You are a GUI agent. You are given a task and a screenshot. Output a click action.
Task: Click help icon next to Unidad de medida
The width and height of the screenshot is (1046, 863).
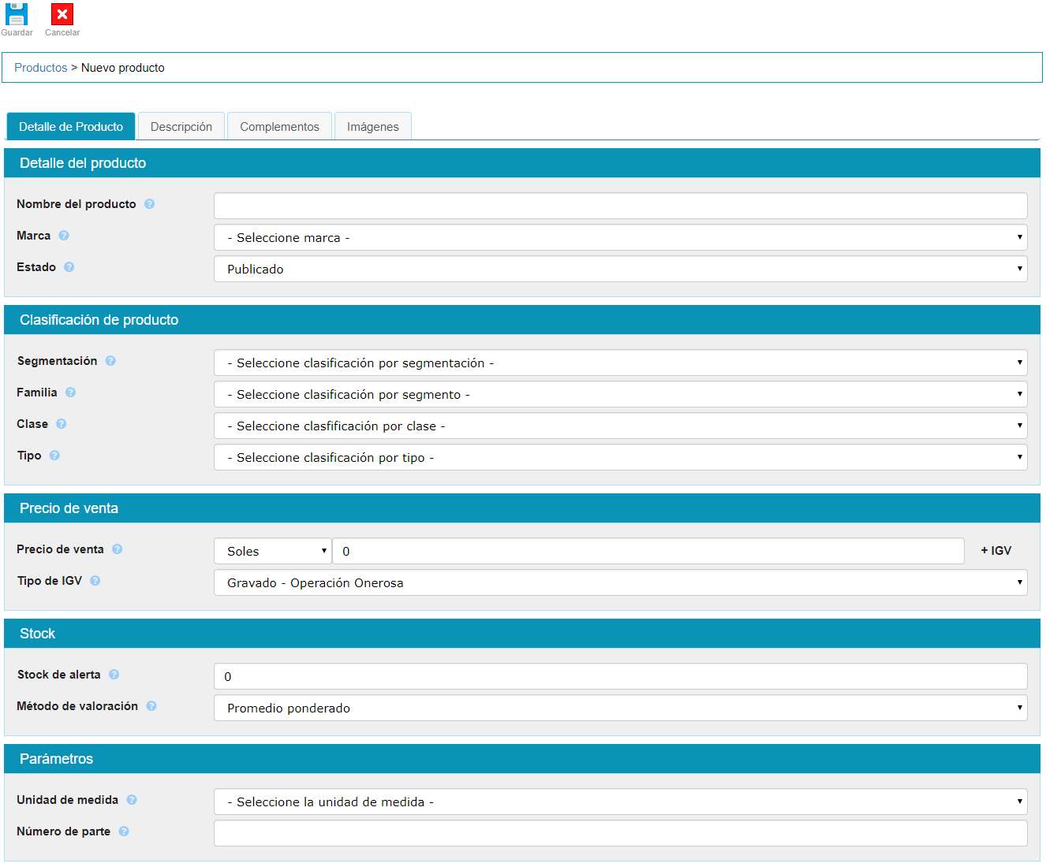coord(132,800)
